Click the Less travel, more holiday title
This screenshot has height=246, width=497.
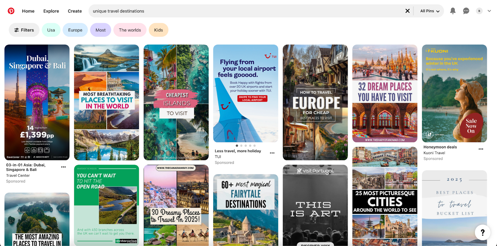(238, 151)
